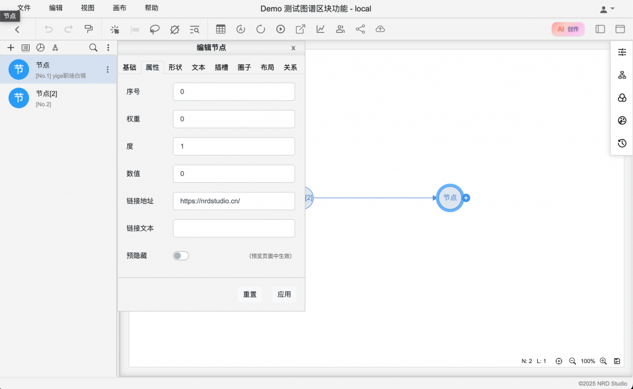The width and height of the screenshot is (633, 389).
Task: Open the three-dot menu for 节点 item
Action: tap(108, 70)
